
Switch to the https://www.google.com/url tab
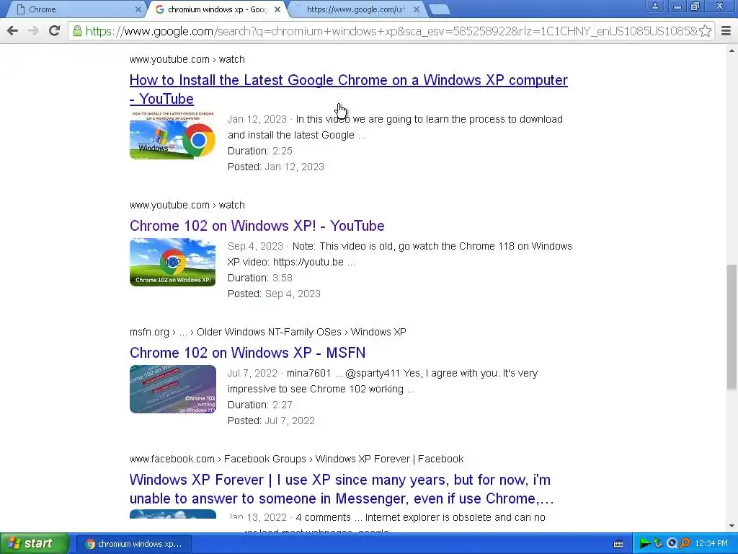point(356,9)
